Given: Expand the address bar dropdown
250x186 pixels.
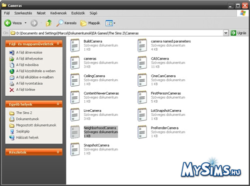Looking at the screenshot, I should pos(225,33).
